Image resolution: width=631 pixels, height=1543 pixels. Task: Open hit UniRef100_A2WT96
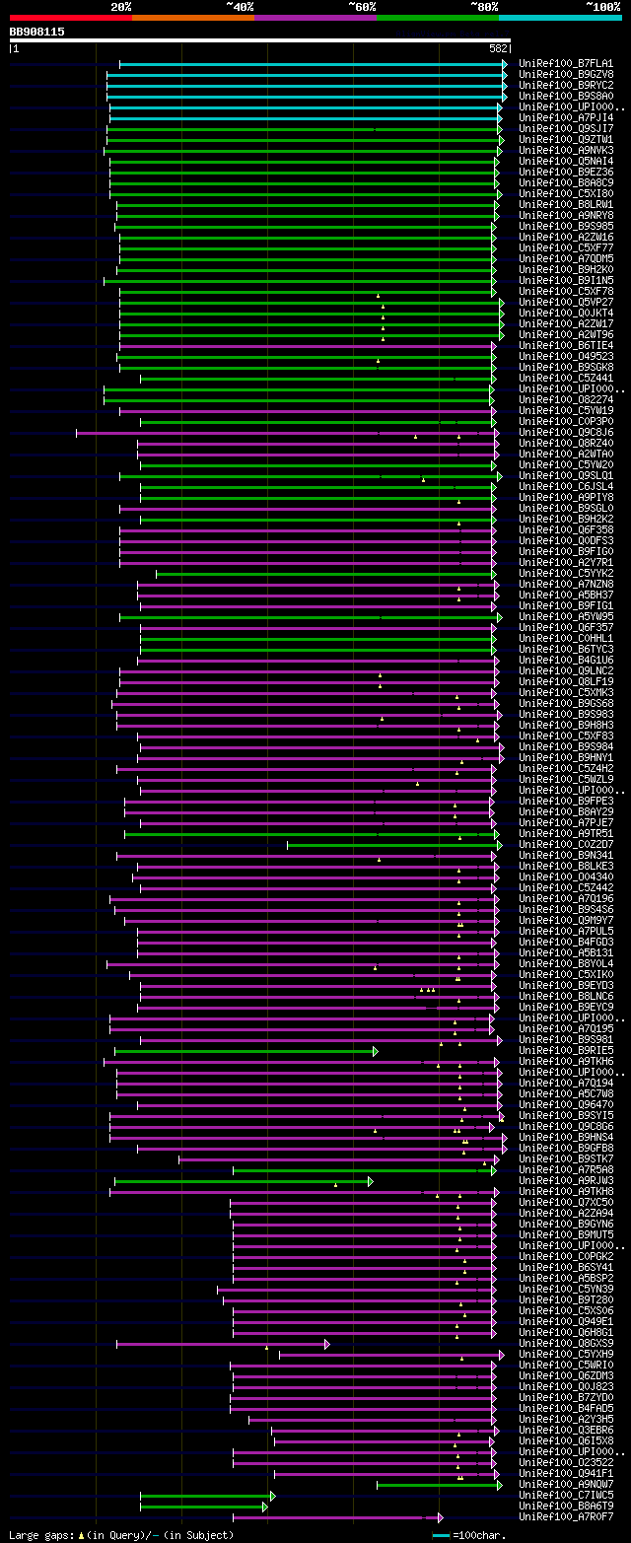(x=565, y=335)
